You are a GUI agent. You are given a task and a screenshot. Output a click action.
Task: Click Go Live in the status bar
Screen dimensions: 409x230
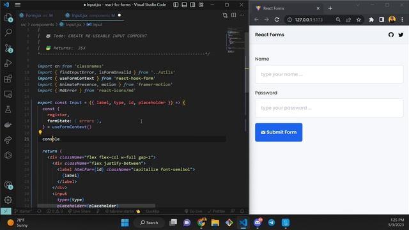pos(193,211)
